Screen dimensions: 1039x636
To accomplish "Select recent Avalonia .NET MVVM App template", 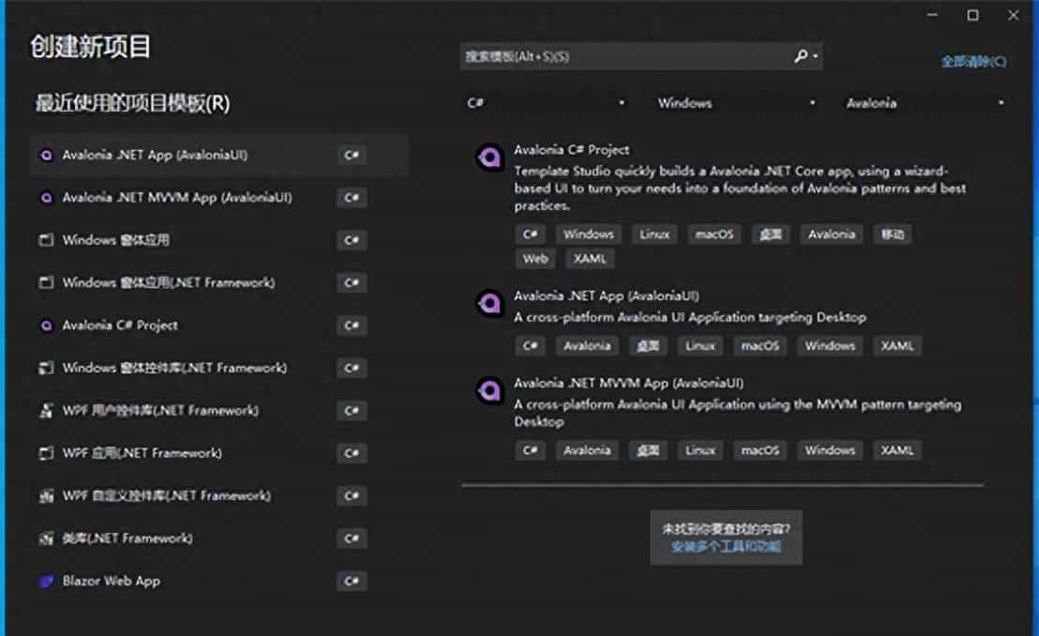I will point(177,198).
